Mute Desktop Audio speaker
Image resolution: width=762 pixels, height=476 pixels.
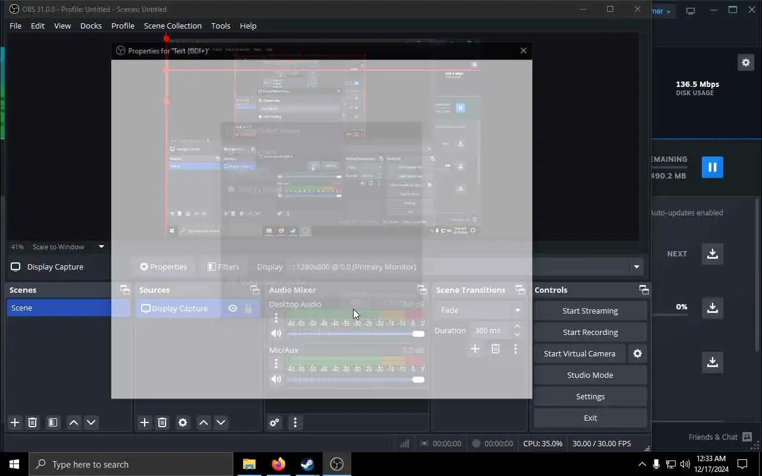(x=276, y=333)
